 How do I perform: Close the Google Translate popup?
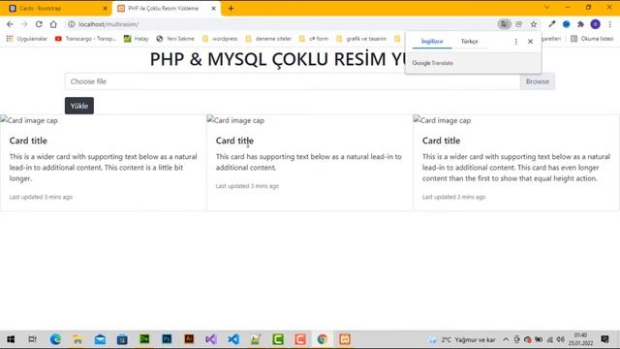(530, 41)
